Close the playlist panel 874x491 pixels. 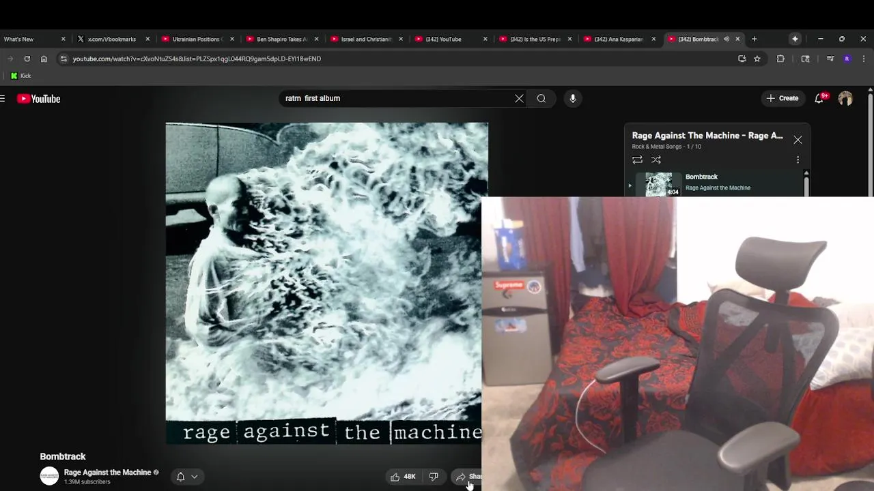pyautogui.click(x=798, y=140)
